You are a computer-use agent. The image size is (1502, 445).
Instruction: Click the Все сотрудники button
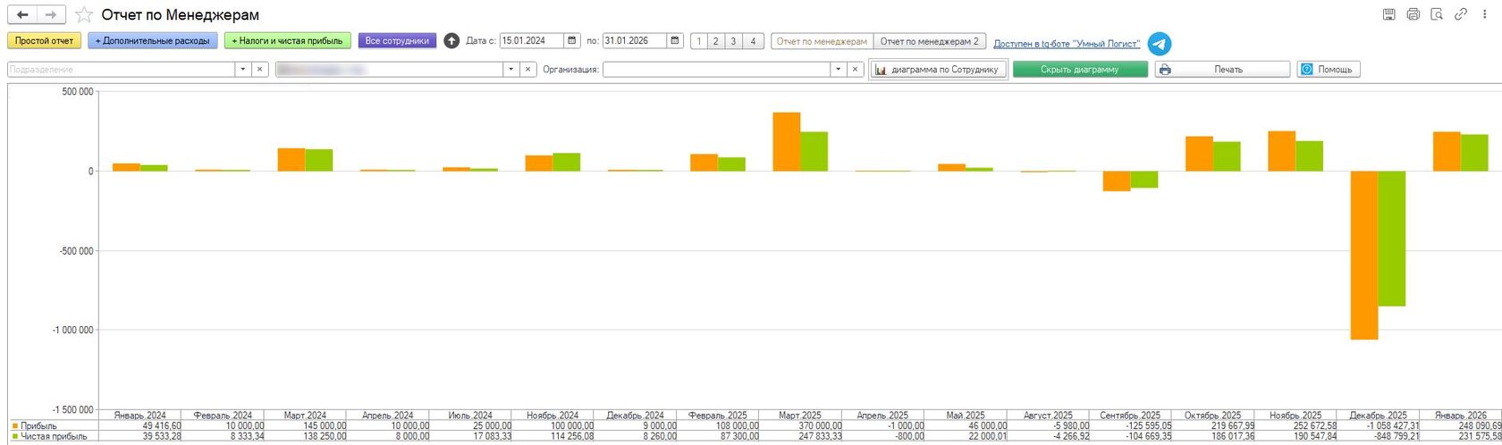pyautogui.click(x=397, y=41)
